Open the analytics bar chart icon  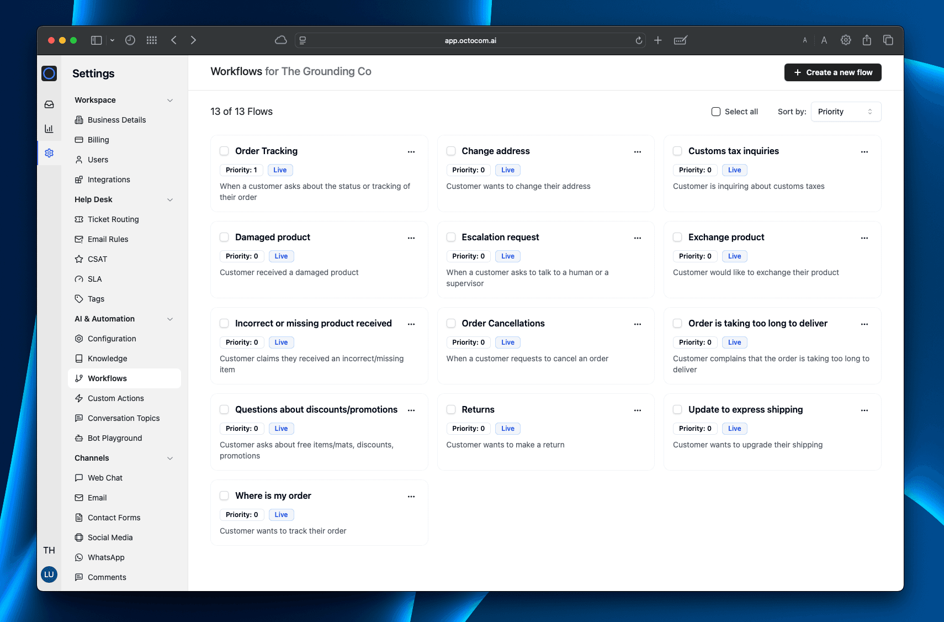49,129
